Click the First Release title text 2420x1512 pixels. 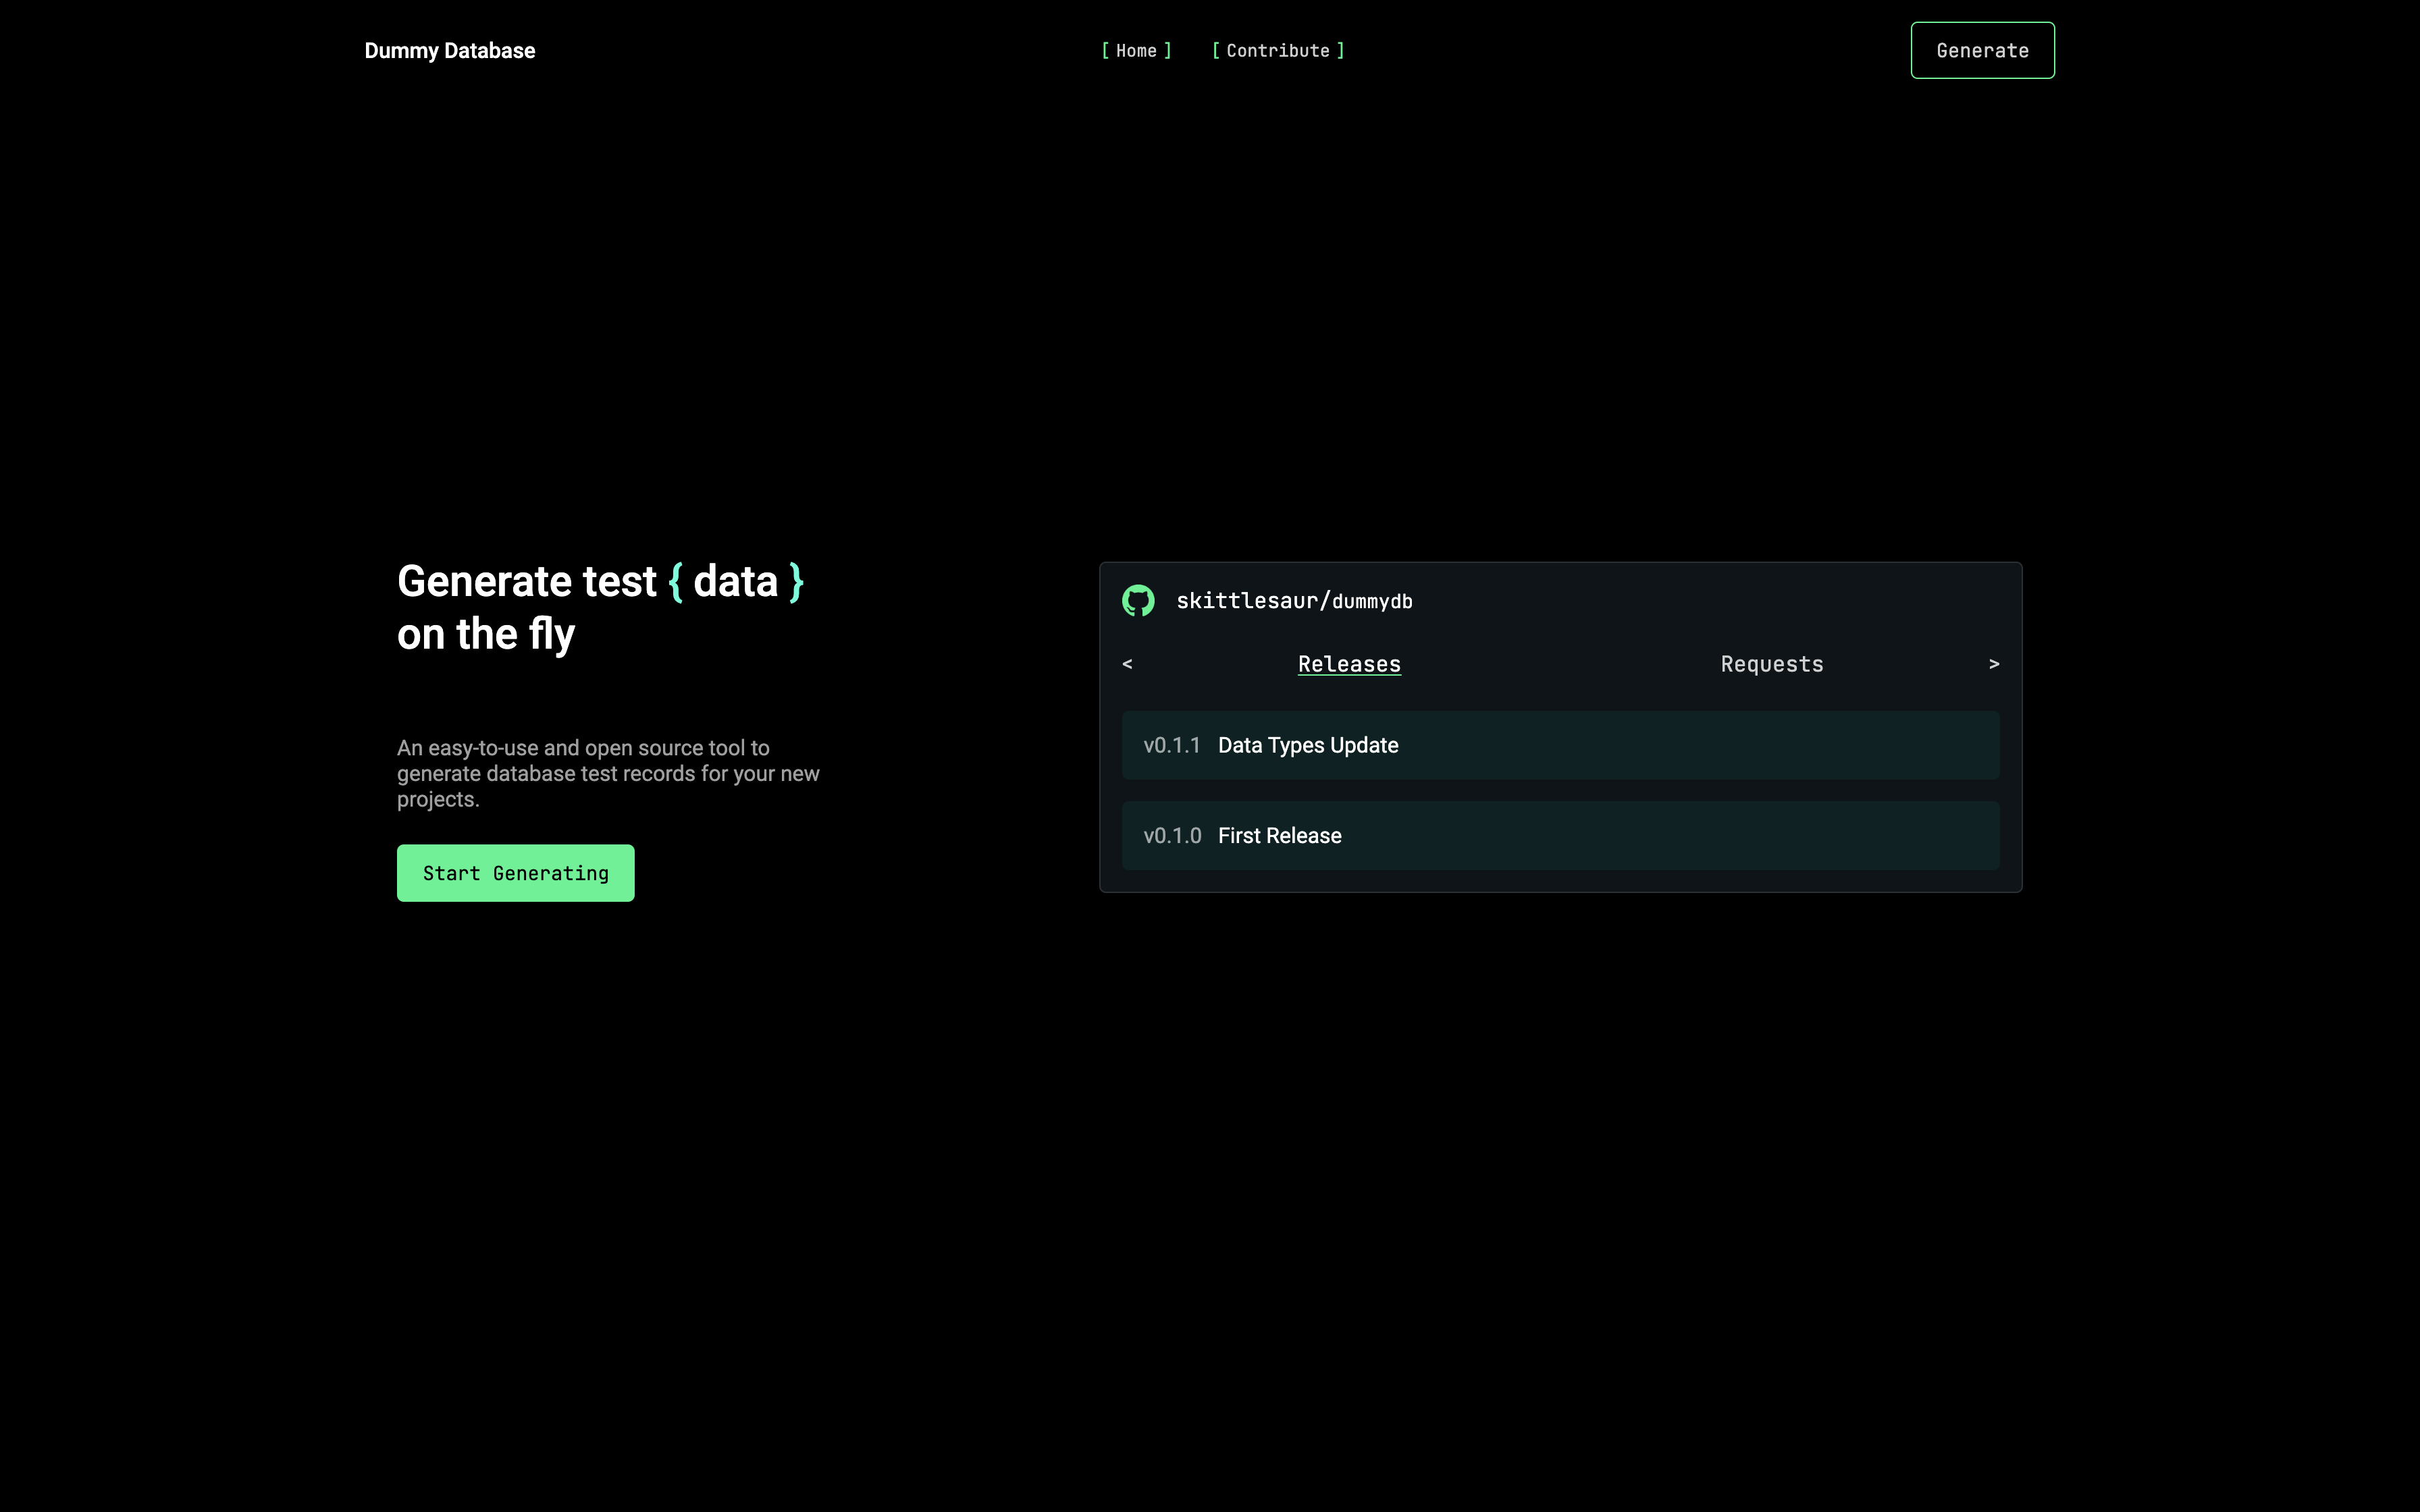pos(1279,835)
